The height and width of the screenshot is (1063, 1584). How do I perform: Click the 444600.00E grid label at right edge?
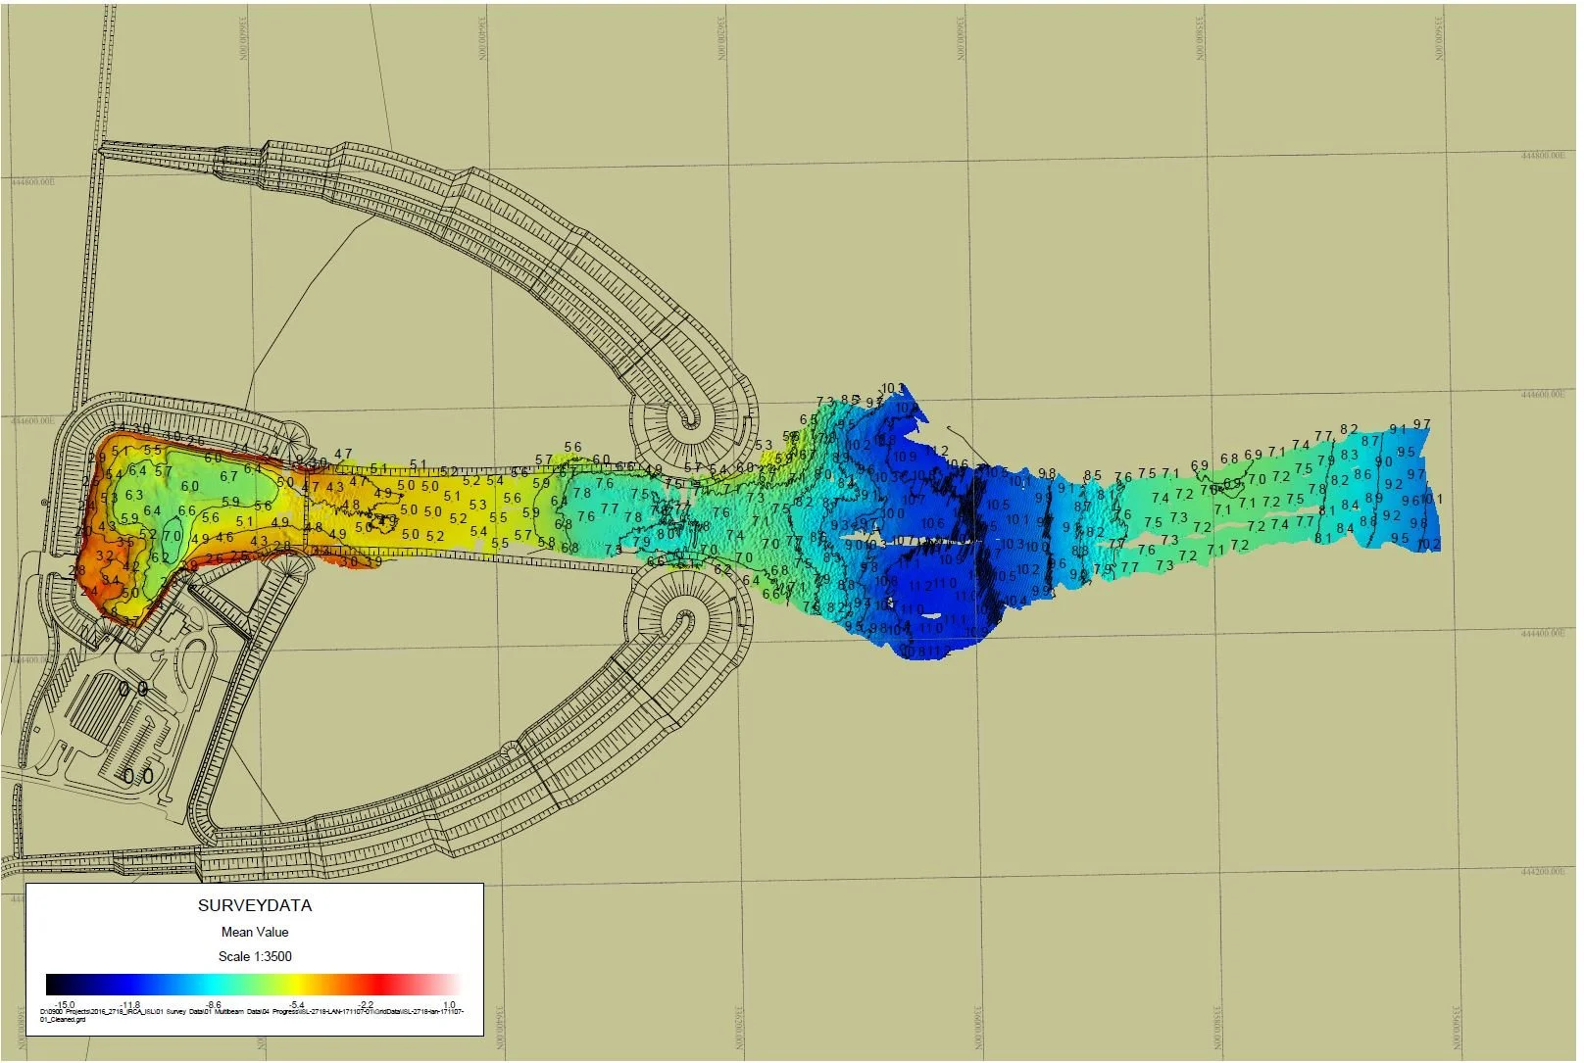[1543, 395]
